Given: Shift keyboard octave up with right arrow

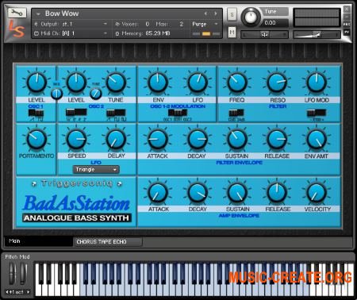Looking at the screenshot, I should 28,292.
